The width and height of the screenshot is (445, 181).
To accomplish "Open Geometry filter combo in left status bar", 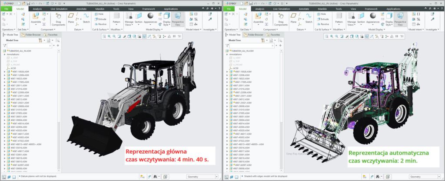I will click(x=203, y=177).
